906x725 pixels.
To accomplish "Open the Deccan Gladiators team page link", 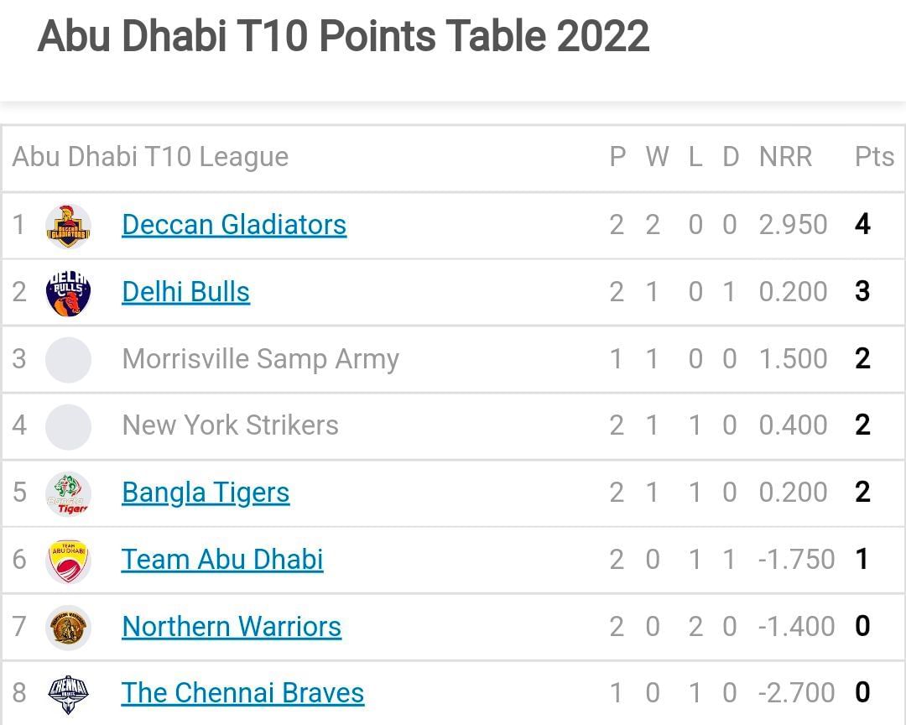I will [234, 224].
